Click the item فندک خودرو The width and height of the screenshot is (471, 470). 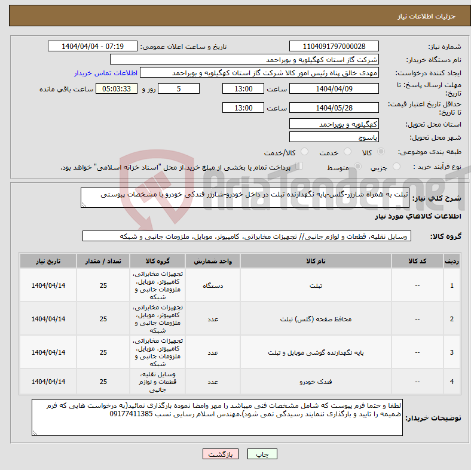316,382
